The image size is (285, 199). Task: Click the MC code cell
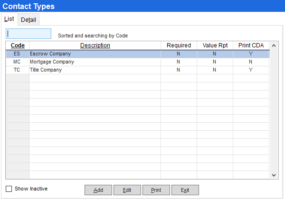point(17,62)
